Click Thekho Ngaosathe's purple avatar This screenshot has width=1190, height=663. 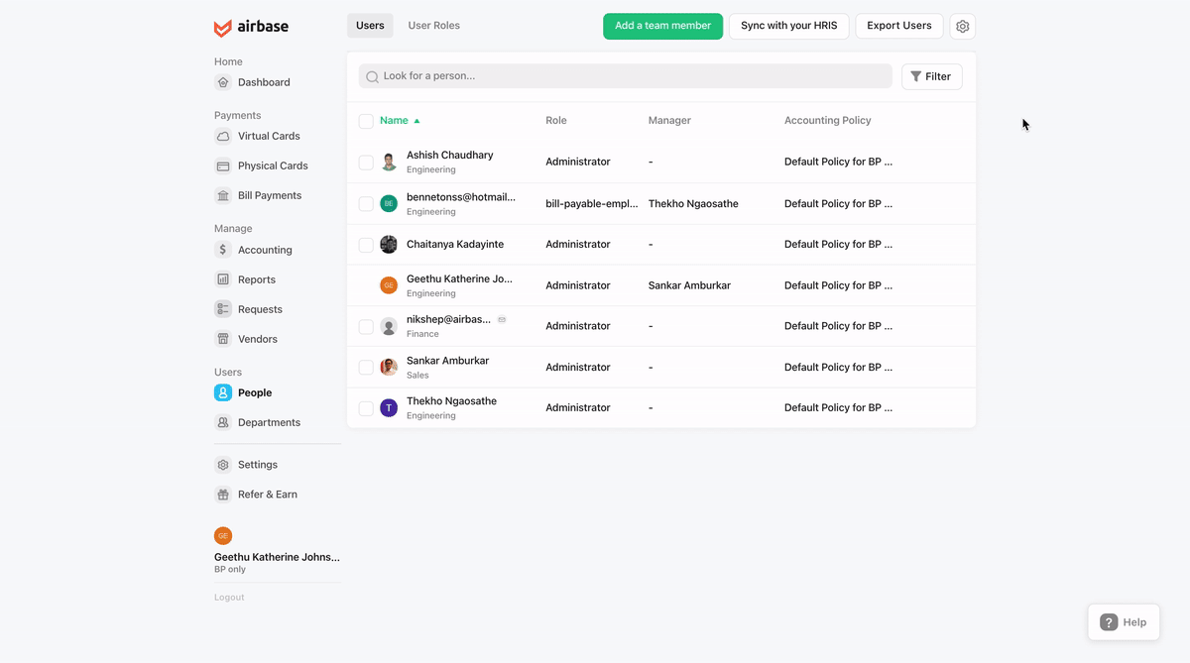pyautogui.click(x=389, y=408)
